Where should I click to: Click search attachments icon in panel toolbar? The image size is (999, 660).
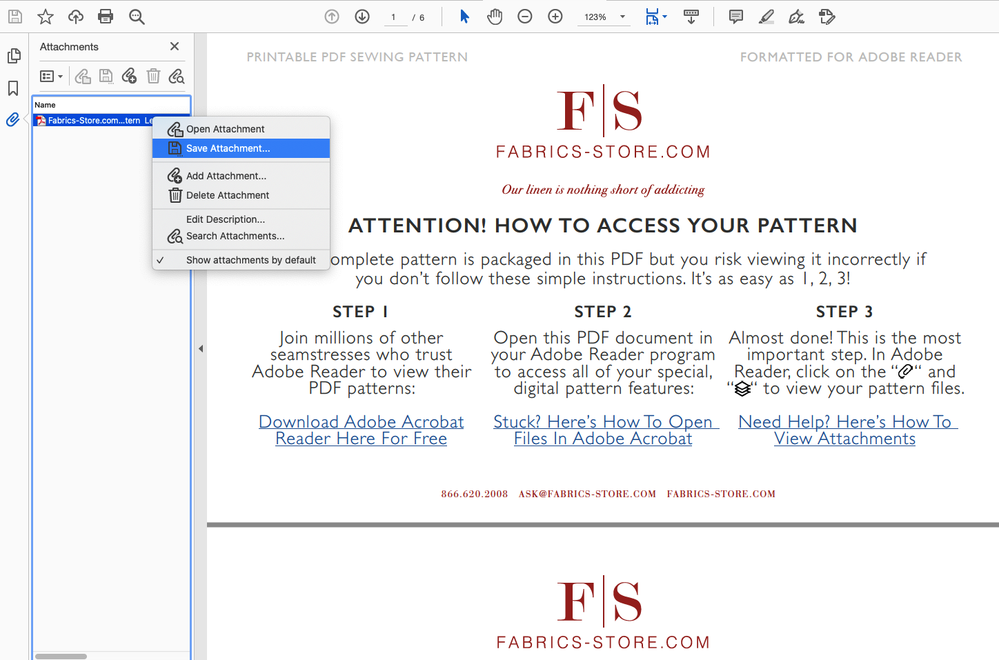click(177, 76)
